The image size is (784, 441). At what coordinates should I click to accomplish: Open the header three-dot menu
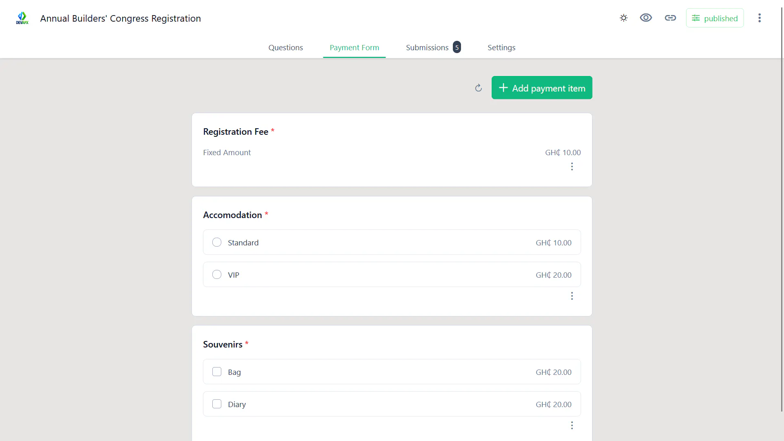pyautogui.click(x=759, y=18)
